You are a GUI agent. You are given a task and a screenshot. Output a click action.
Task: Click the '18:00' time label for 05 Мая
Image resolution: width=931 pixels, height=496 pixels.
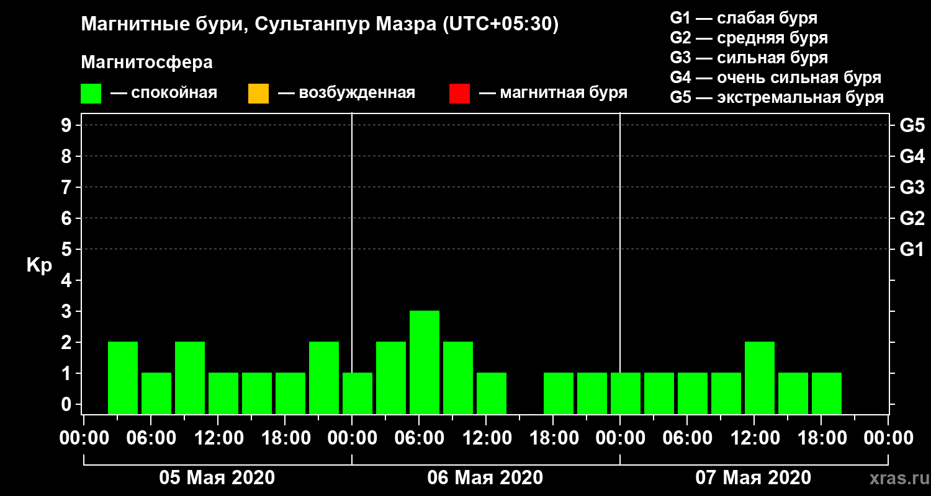pyautogui.click(x=285, y=438)
